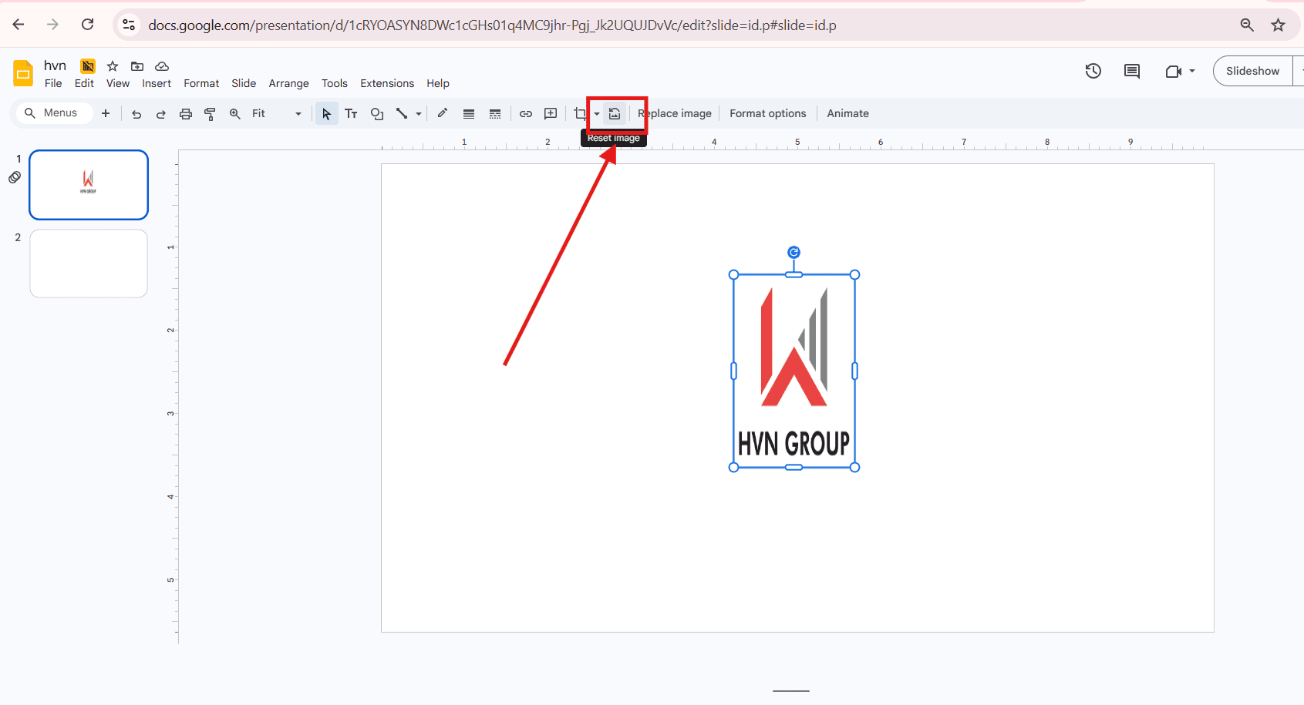
Task: Click the Menus search field
Action: [52, 113]
